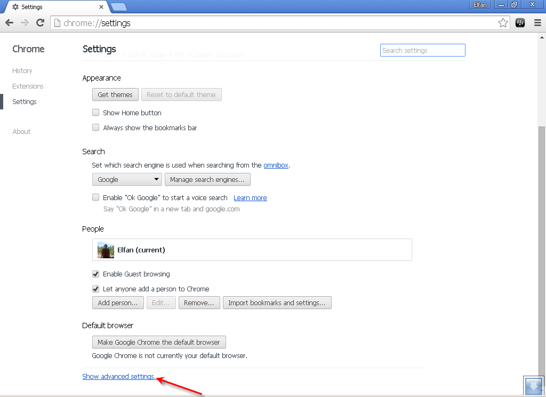The width and height of the screenshot is (546, 397).
Task: Open About in the sidebar
Action: click(x=21, y=132)
